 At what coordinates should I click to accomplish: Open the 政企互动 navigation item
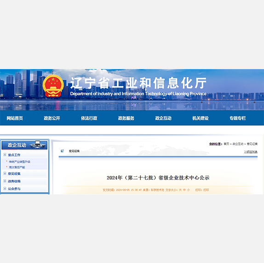tap(163, 118)
